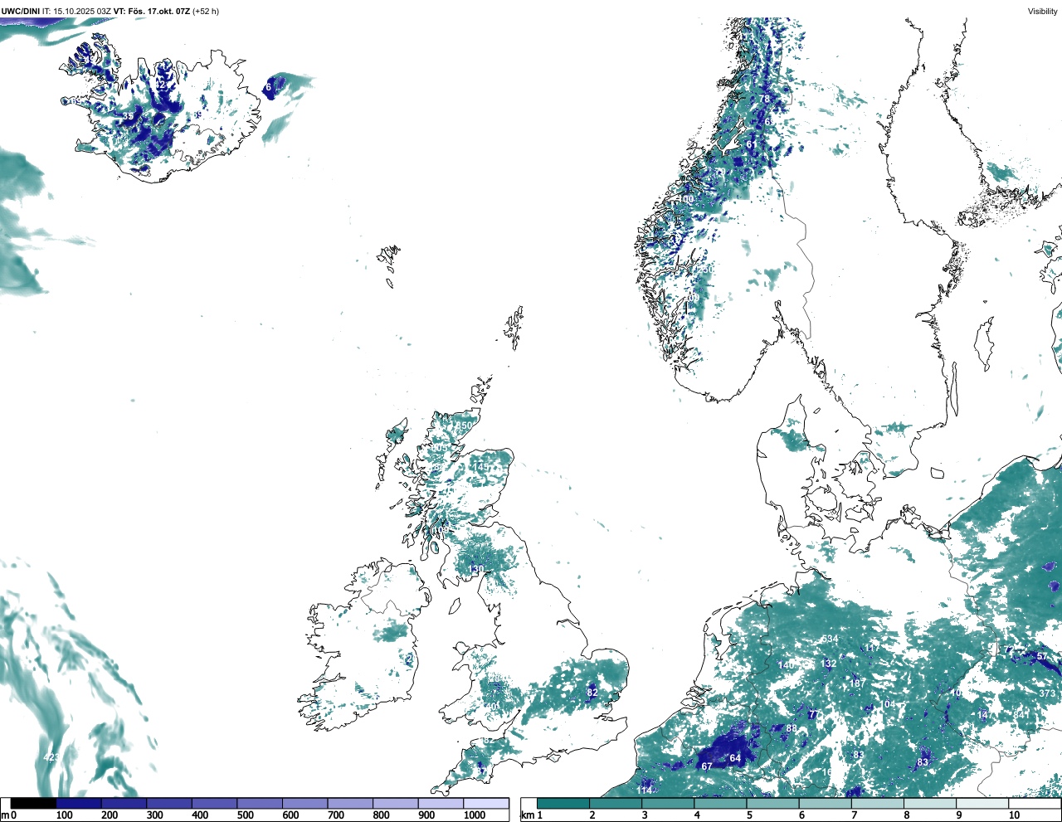Pick the 900–1000 m pale lavender swatch
The width and height of the screenshot is (1062, 822).
441,803
